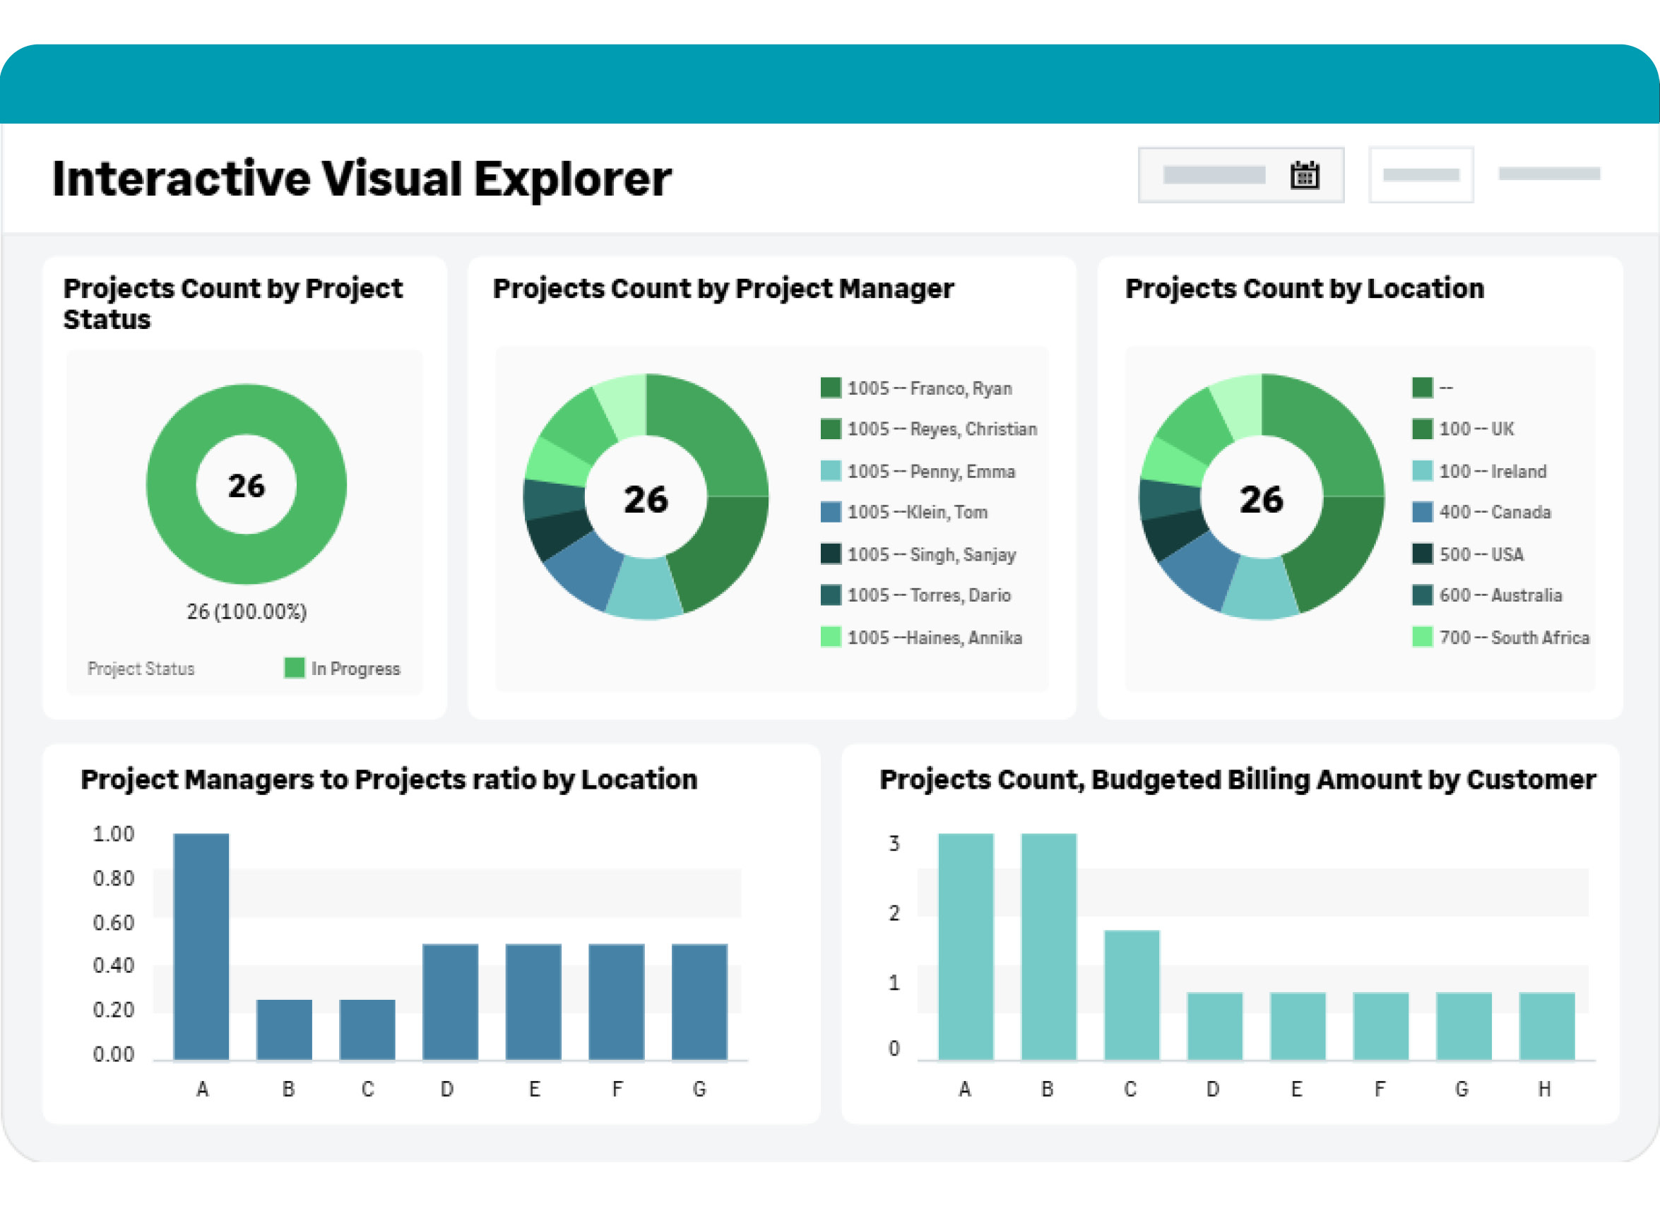Click bar H in Customer billing chart
1660x1206 pixels.
[x=1546, y=1025]
